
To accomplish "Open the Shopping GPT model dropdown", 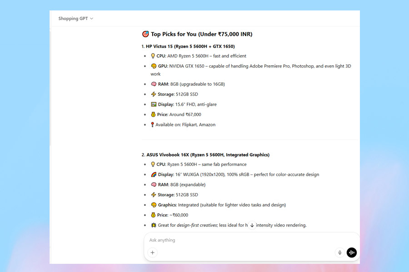I will pyautogui.click(x=75, y=19).
